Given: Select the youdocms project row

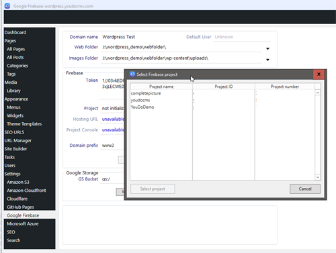Looking at the screenshot, I should (x=222, y=100).
